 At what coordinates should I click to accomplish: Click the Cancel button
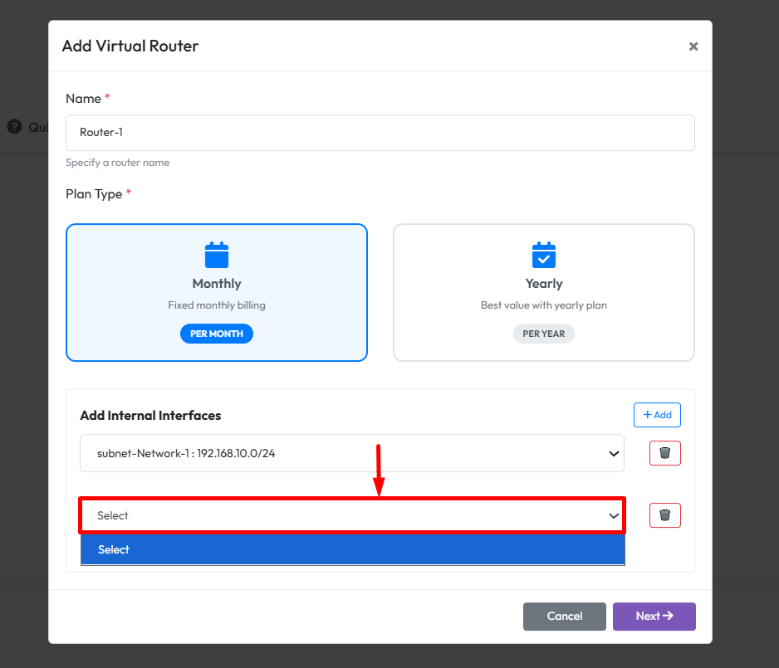[564, 616]
